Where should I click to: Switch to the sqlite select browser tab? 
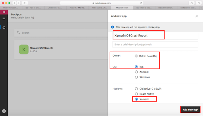pyautogui.click(x=188, y=8)
